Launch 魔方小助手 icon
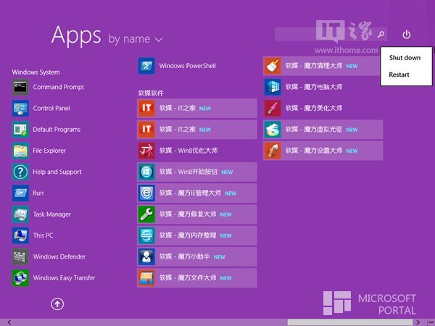The image size is (435, 326). [x=146, y=256]
